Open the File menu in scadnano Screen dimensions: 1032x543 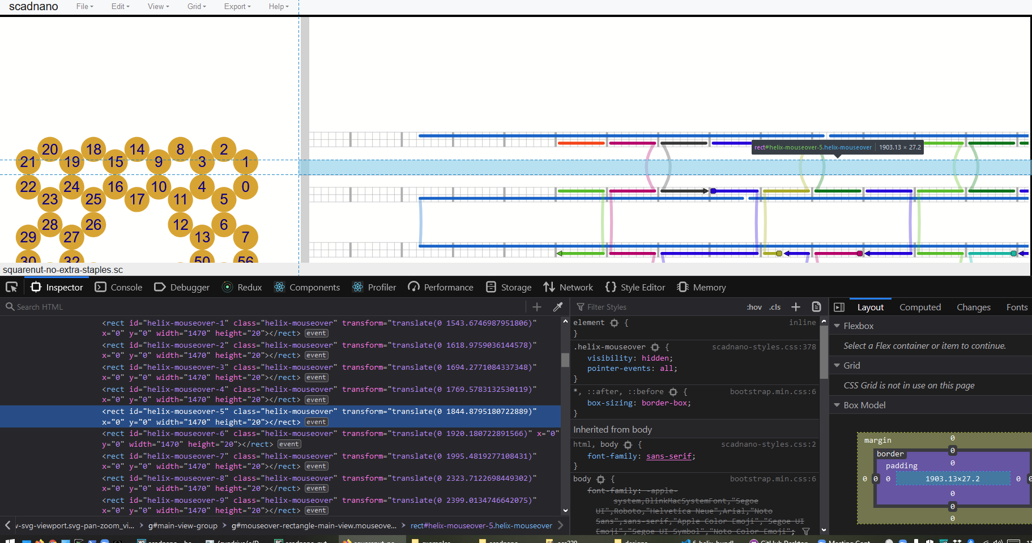(84, 6)
